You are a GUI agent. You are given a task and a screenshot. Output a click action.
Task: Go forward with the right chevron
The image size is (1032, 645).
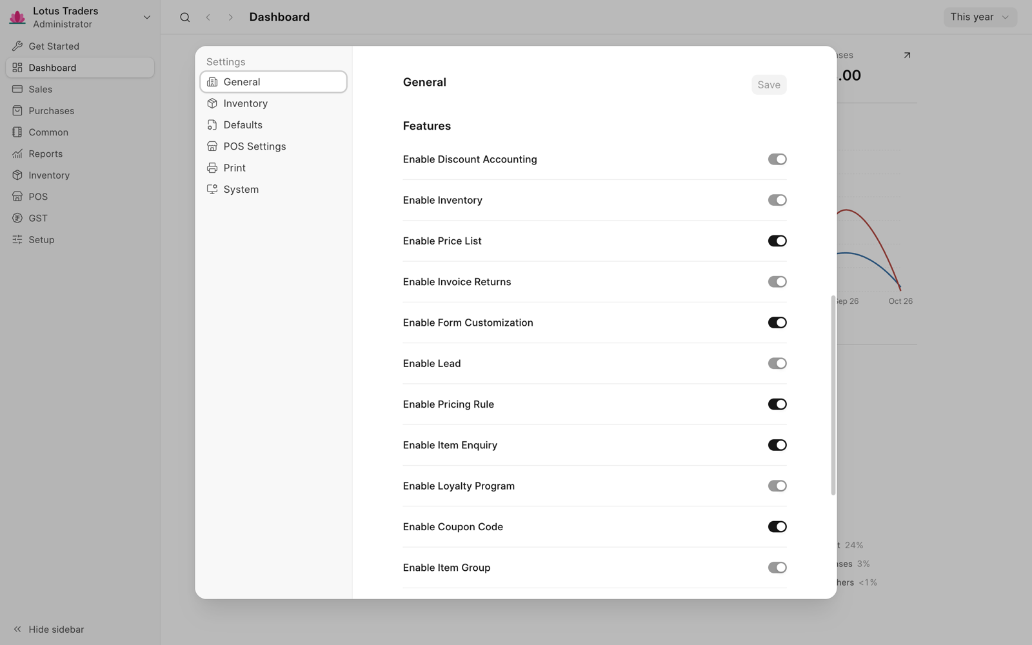coord(230,17)
